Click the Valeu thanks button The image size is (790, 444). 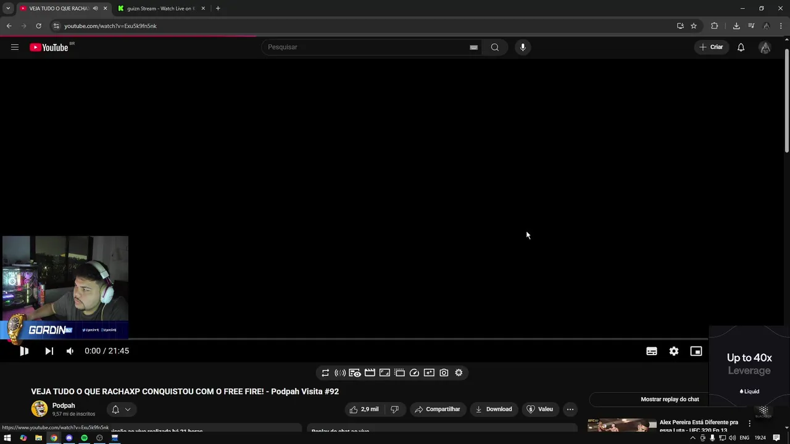point(539,409)
